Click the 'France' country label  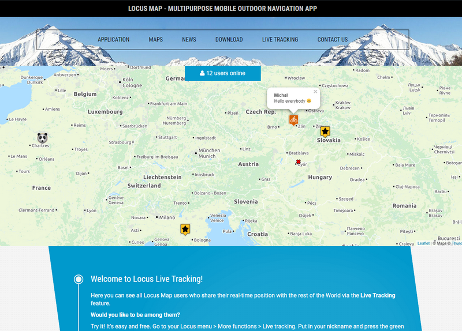[42, 188]
